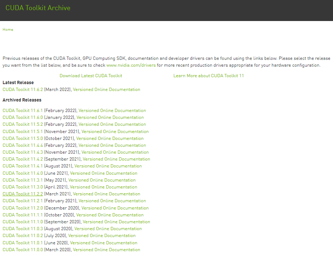The width and height of the screenshot is (333, 253).
Task: Open CUDA Toolkit 11.4.2 link
Action: tap(23, 159)
